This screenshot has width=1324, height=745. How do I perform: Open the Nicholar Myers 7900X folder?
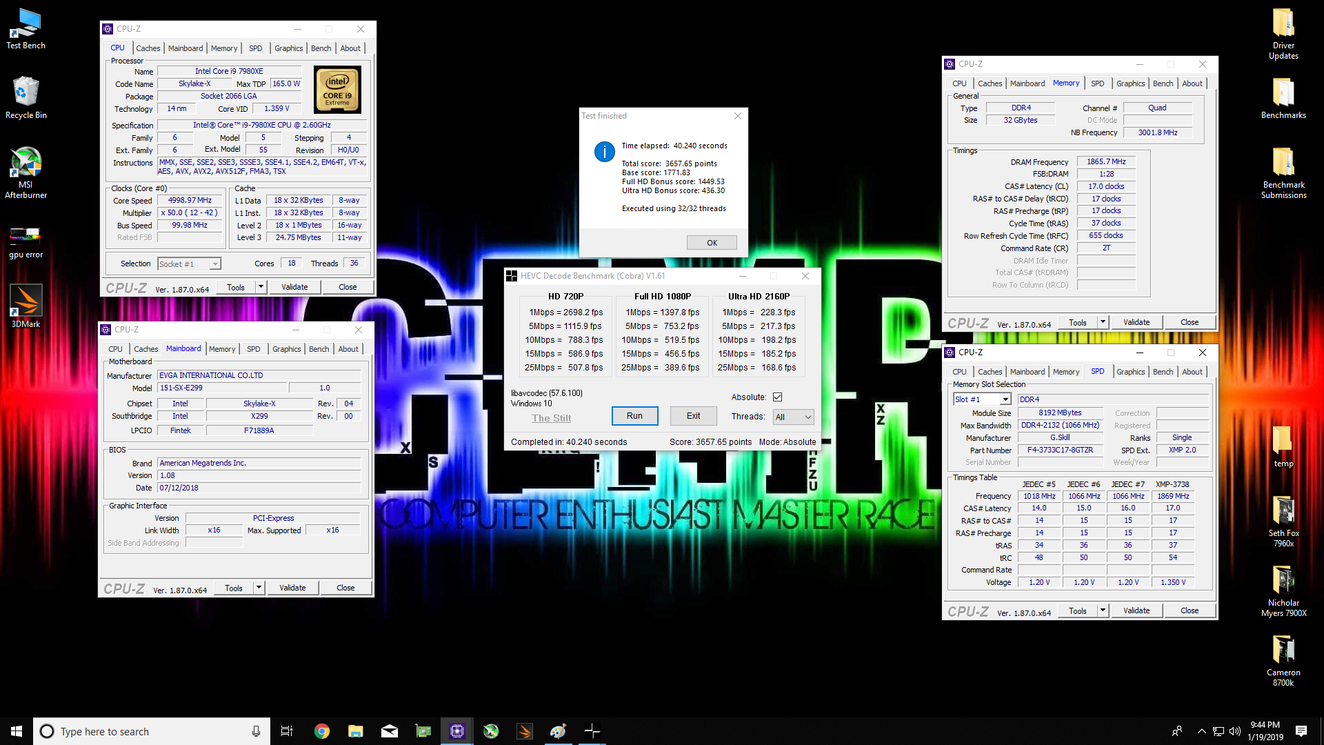(1283, 591)
